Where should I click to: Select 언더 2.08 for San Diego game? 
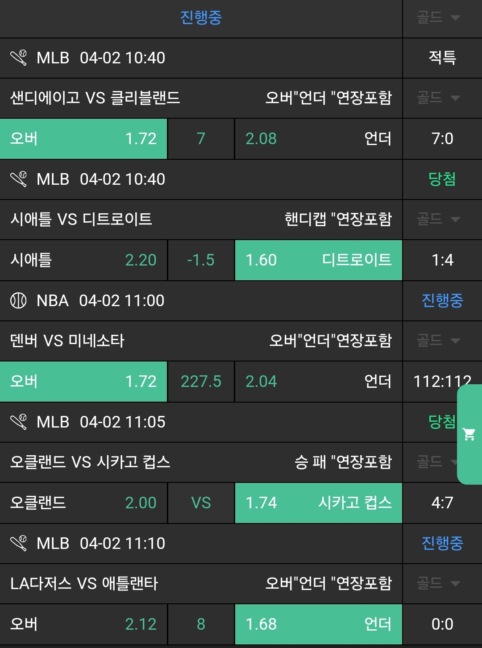point(318,139)
